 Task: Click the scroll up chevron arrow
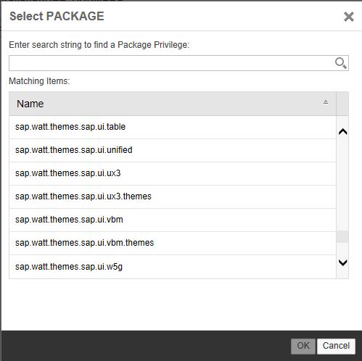click(342, 132)
